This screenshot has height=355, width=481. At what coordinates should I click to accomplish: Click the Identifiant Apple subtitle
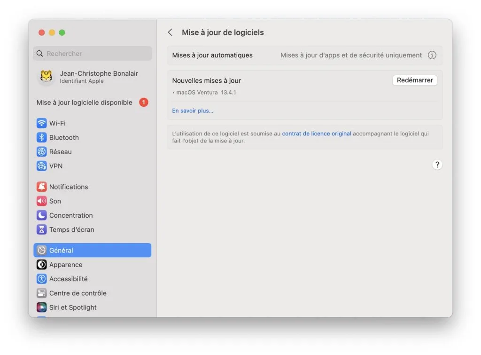coord(82,81)
